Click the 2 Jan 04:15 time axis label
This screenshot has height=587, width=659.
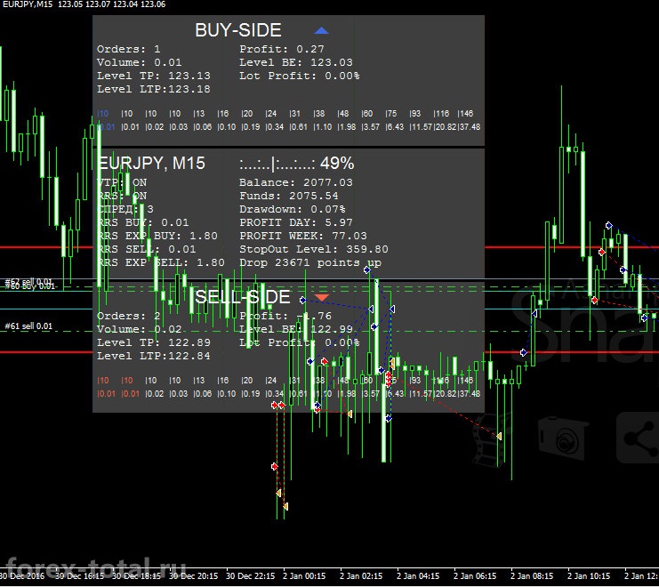(418, 576)
